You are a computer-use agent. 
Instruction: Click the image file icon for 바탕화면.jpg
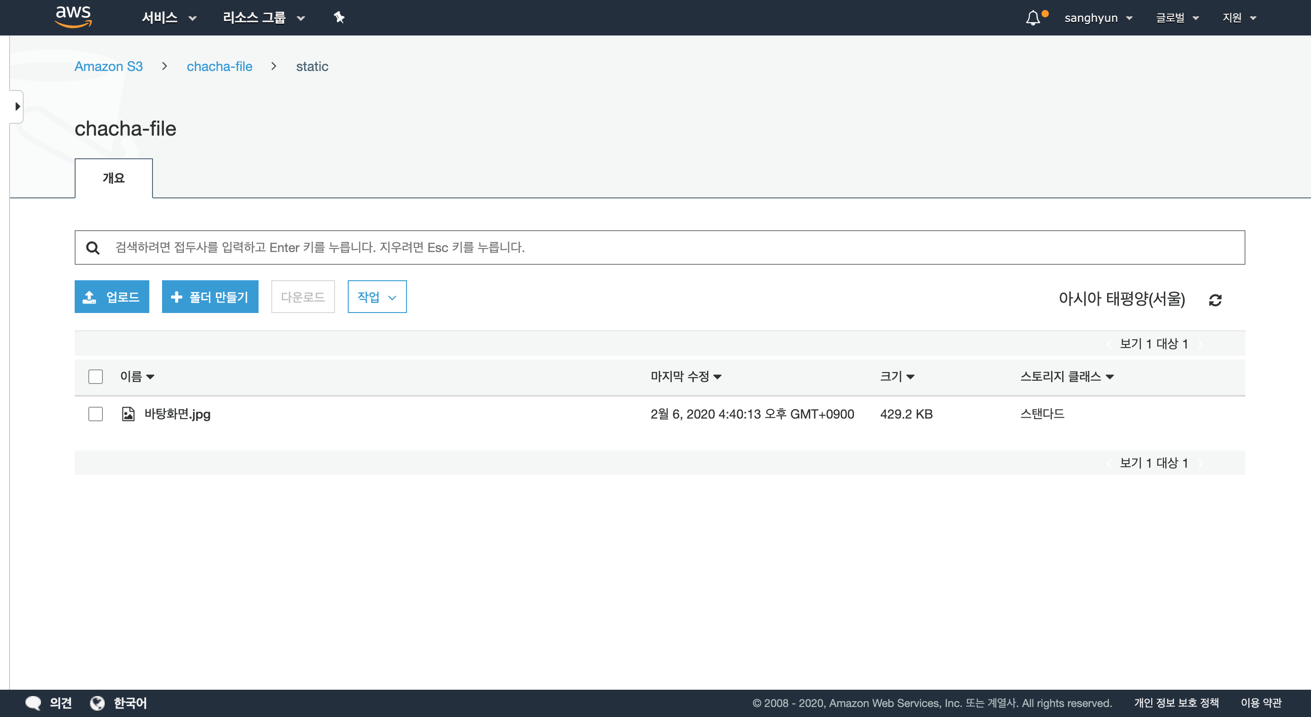[128, 414]
